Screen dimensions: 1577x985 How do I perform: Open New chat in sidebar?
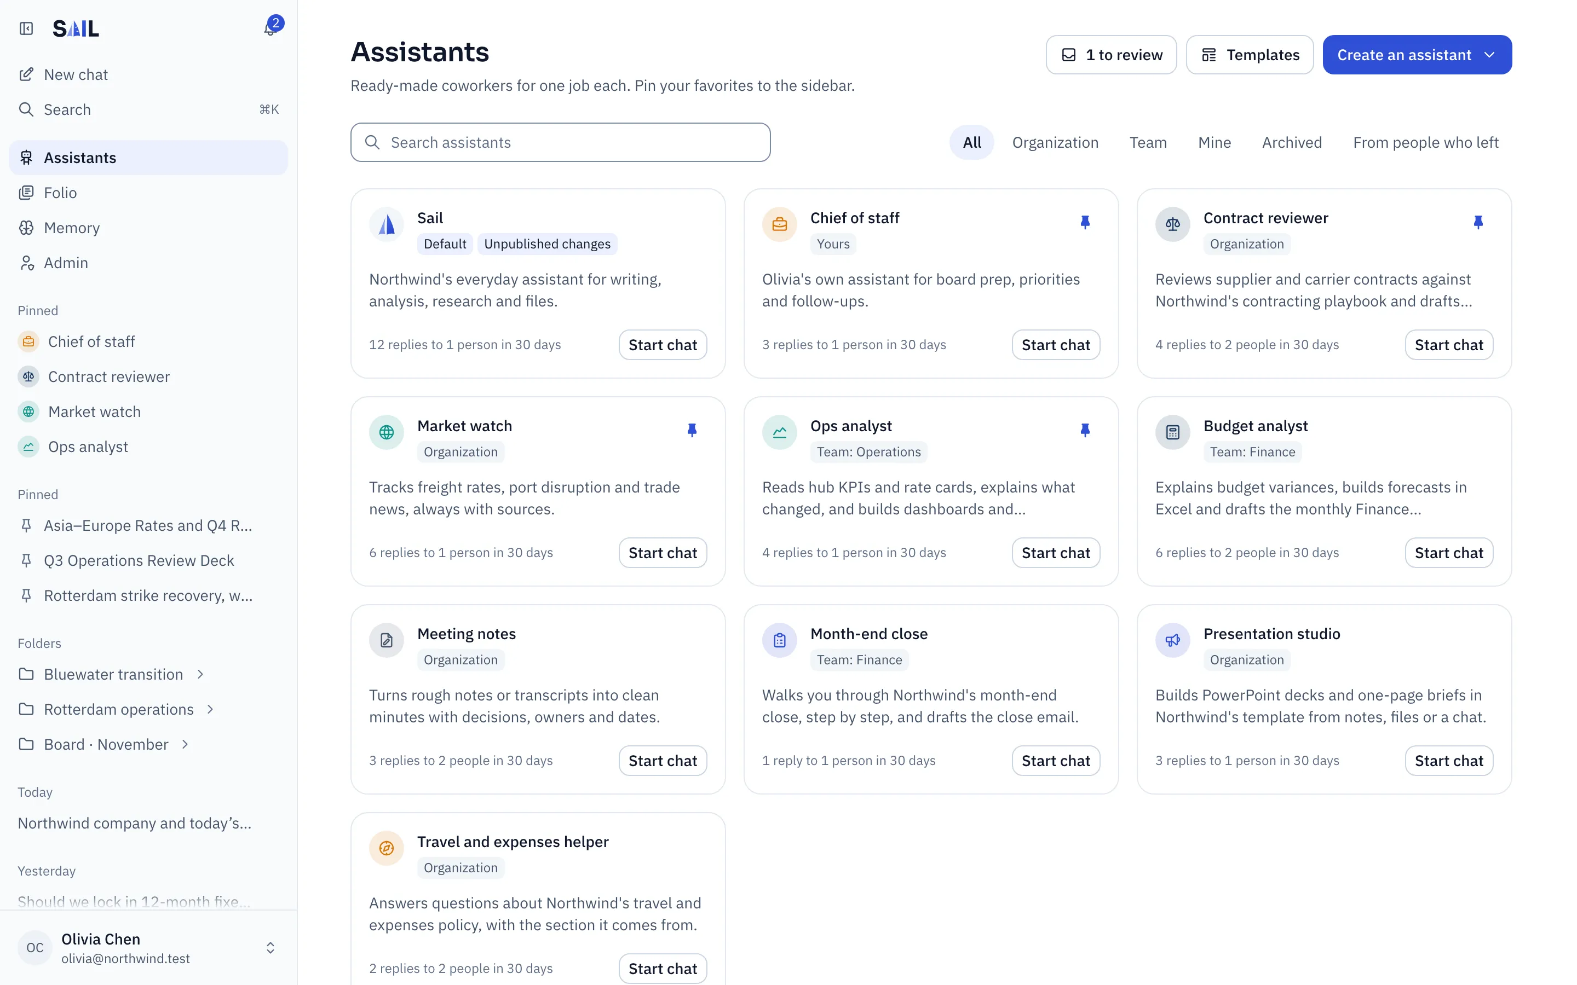pos(148,74)
